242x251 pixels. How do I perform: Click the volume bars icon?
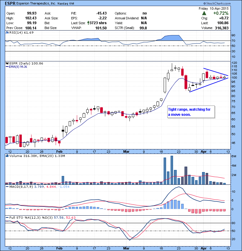click(7, 156)
